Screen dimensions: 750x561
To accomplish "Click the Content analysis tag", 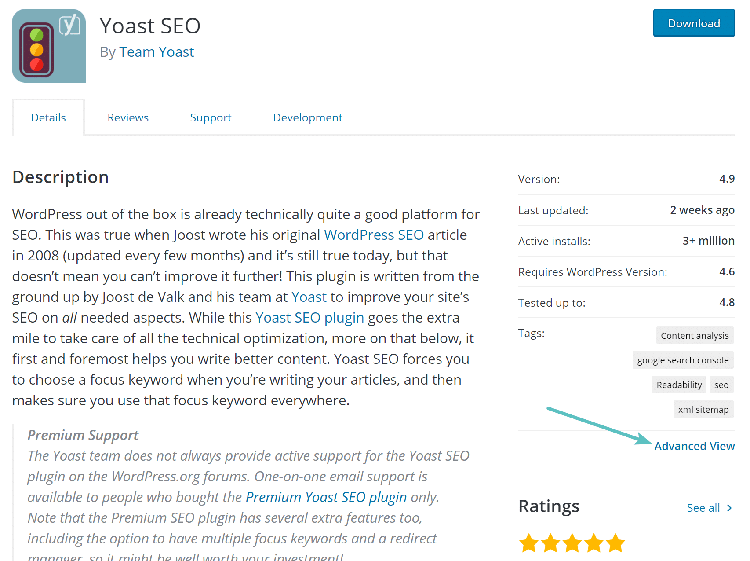I will [695, 335].
